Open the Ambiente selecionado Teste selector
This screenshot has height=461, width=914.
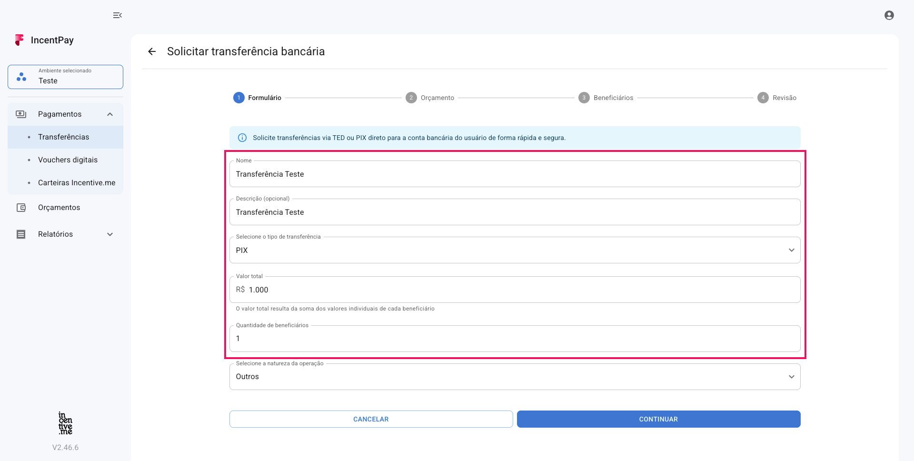[x=65, y=77]
